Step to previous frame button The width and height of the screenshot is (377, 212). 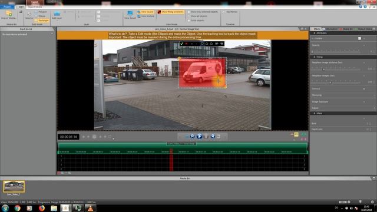193,136
